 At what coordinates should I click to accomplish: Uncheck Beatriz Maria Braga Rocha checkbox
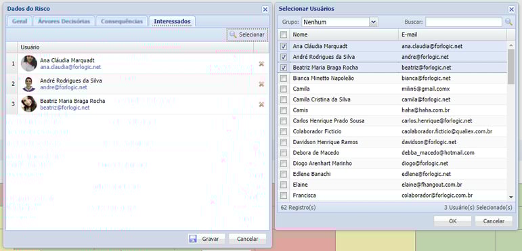(x=284, y=68)
